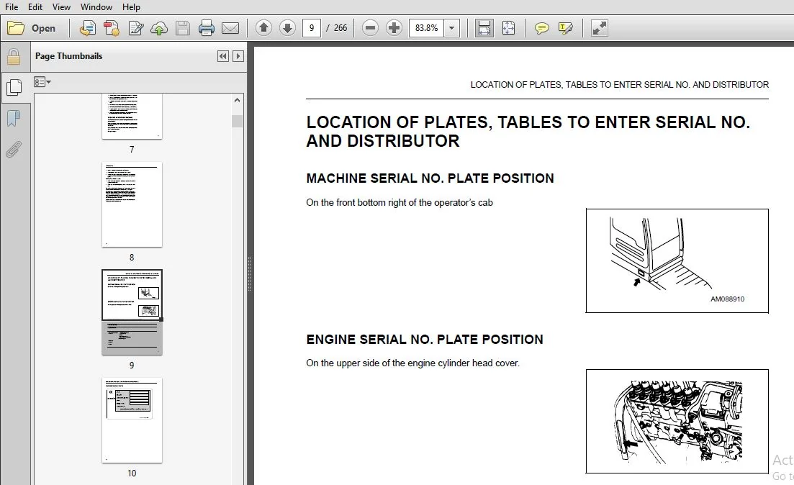Select the page 8 thumbnail
The image size is (794, 485).
click(x=132, y=204)
